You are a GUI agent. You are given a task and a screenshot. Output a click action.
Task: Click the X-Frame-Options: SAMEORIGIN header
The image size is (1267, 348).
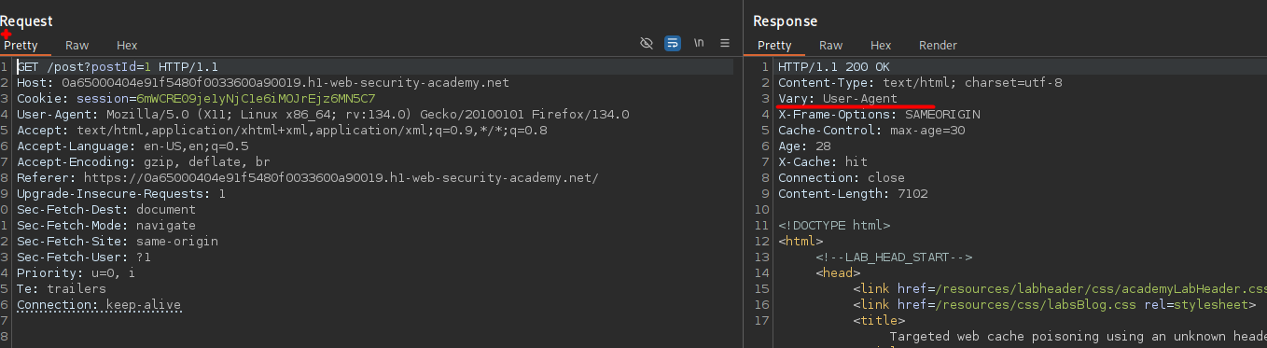click(879, 115)
